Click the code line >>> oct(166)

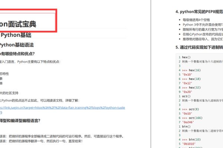click(x=192, y=118)
